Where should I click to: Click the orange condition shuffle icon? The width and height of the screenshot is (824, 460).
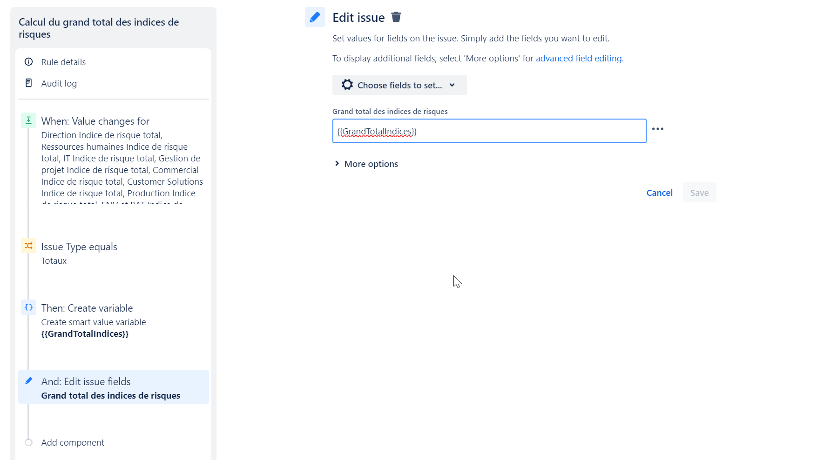click(28, 246)
